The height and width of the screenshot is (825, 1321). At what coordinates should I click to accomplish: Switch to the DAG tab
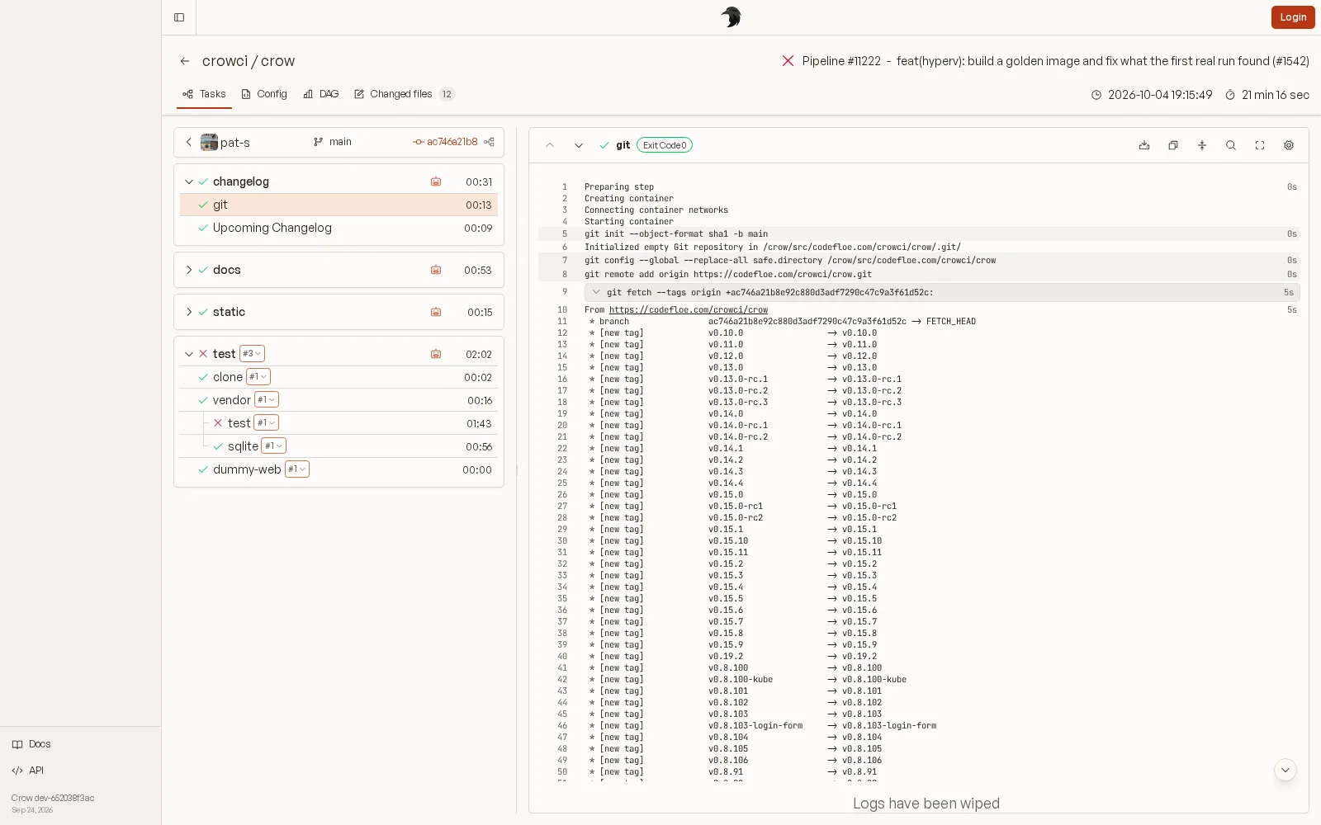tap(321, 94)
